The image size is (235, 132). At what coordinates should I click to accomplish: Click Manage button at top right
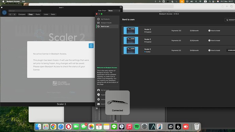[230, 20]
